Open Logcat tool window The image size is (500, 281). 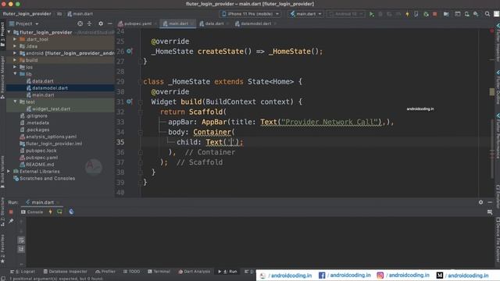[23, 272]
